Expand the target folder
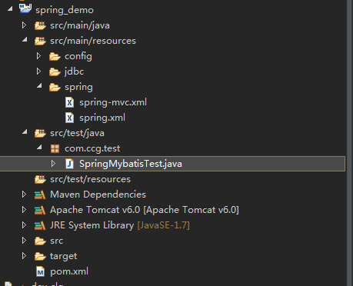Viewport: 353px width, 286px height. [24, 256]
